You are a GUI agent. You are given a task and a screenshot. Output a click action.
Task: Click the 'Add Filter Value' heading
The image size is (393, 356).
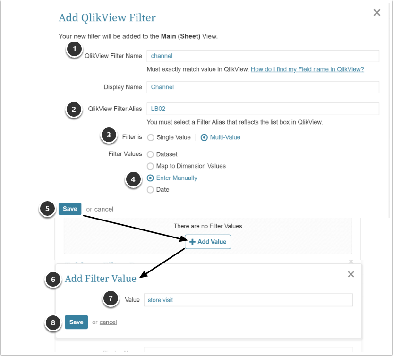click(x=101, y=279)
